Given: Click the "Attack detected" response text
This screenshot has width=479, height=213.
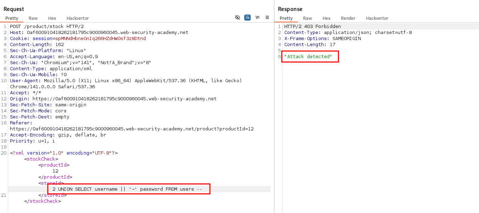Looking at the screenshot, I should [x=310, y=57].
